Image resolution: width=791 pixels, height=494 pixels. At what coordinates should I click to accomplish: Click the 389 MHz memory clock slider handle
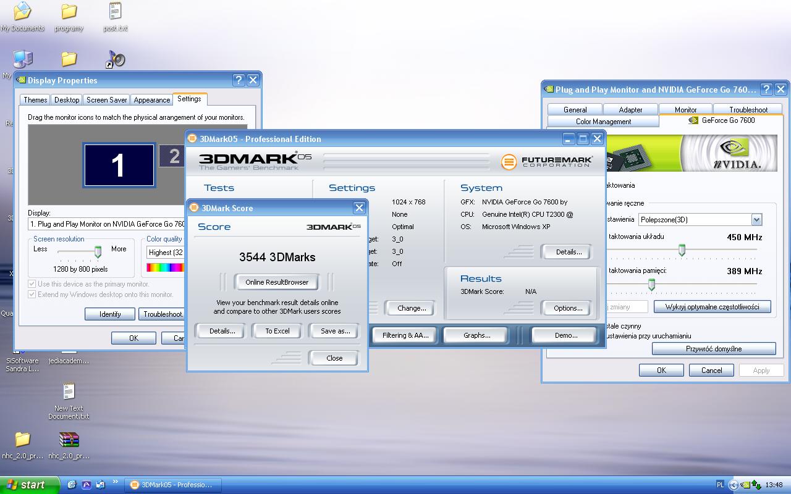click(x=651, y=284)
